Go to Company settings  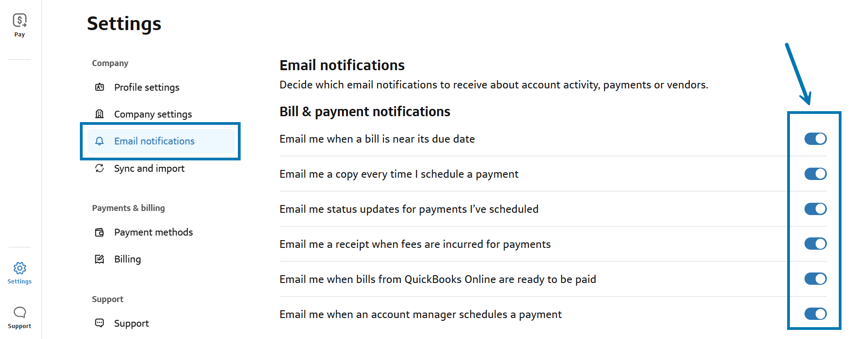(153, 114)
